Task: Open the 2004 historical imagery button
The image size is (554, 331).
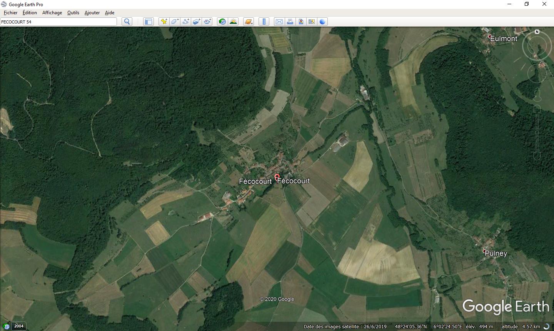Action: [x=18, y=326]
